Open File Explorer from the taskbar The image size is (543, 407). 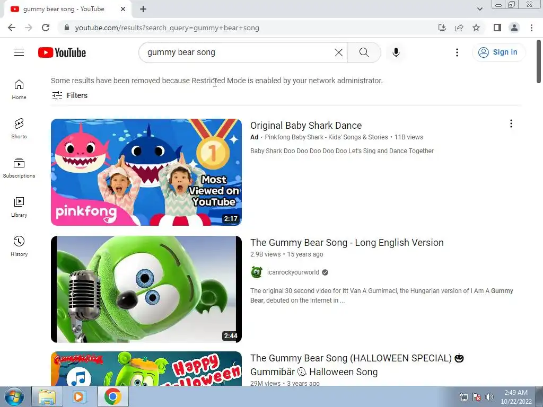(x=47, y=396)
